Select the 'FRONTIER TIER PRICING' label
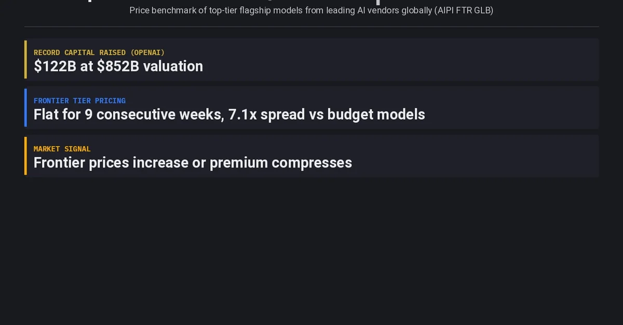The image size is (623, 325). coord(79,101)
